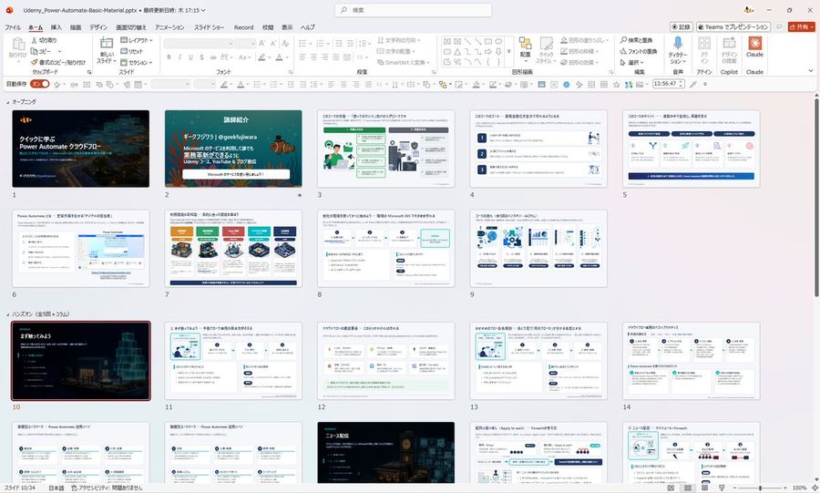Toggle bold formatting in ribbon

click(x=169, y=57)
